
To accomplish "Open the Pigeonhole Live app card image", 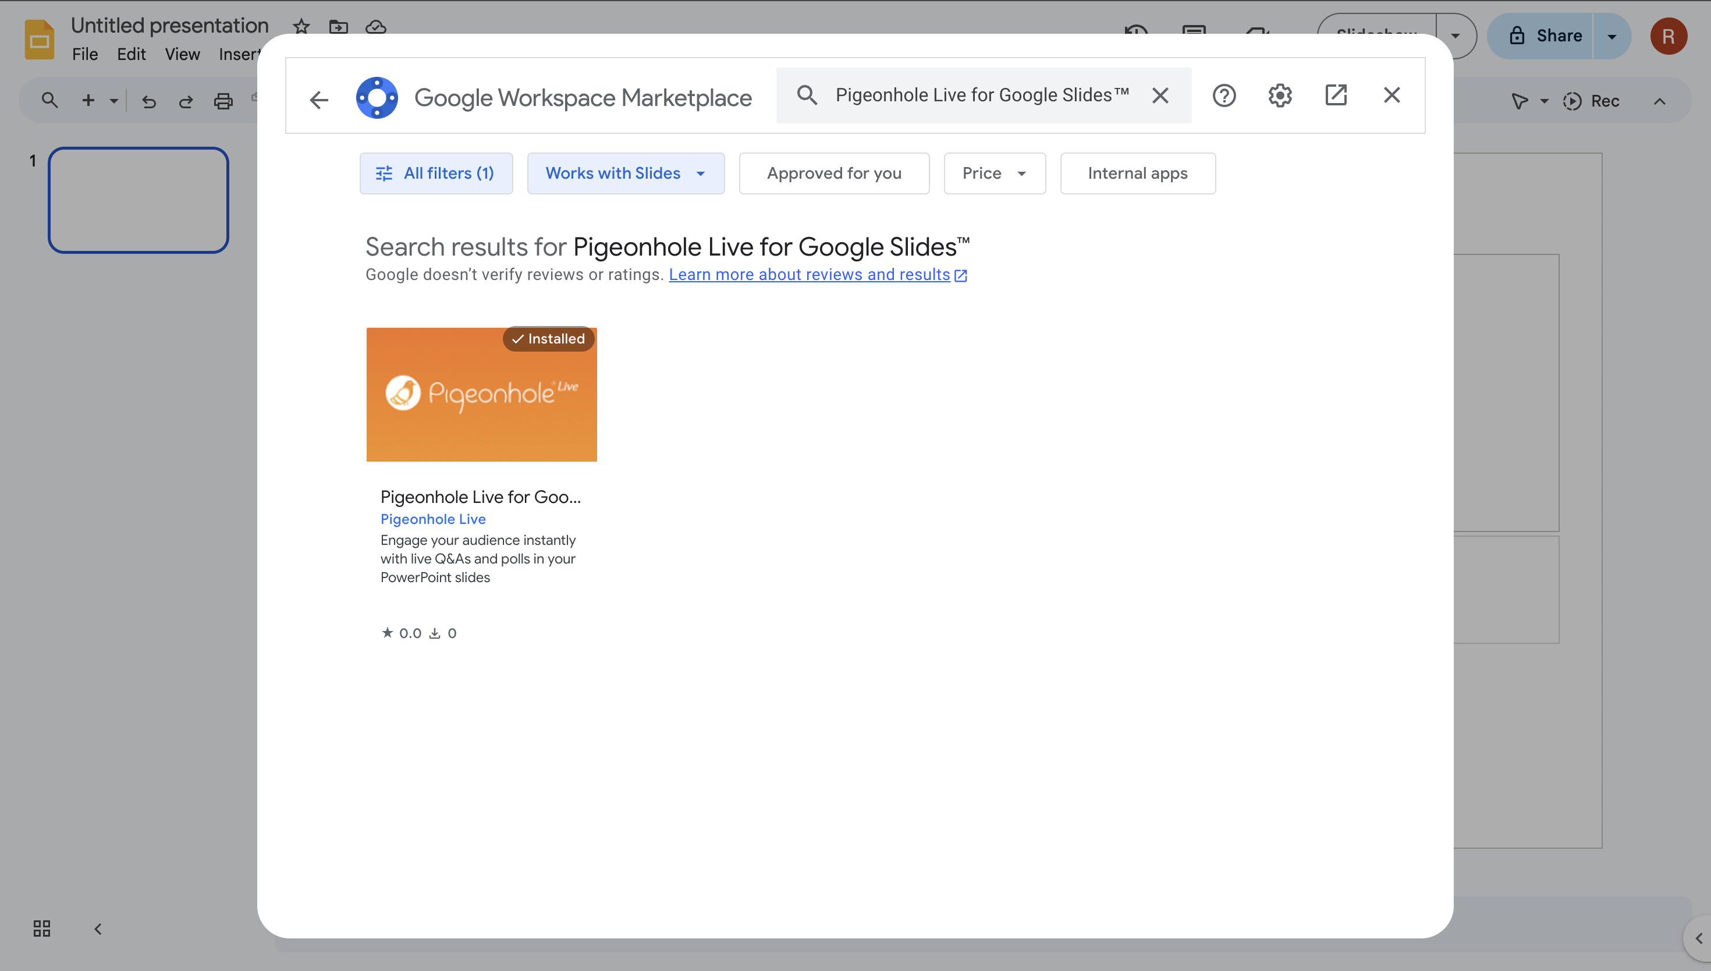I will click(x=481, y=394).
